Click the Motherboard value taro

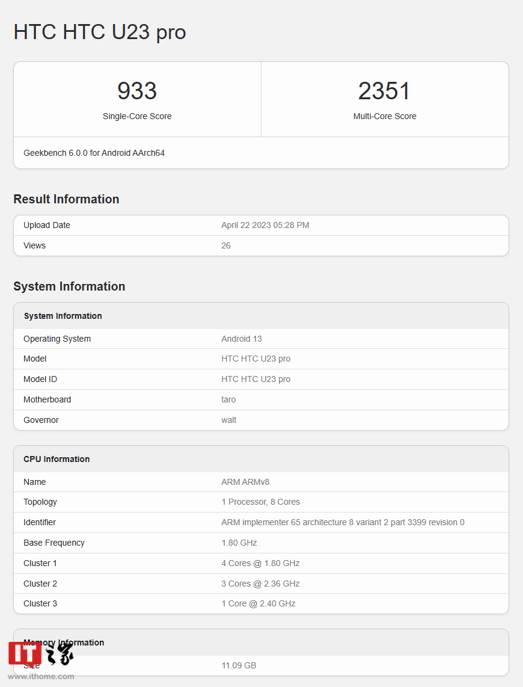pos(228,399)
